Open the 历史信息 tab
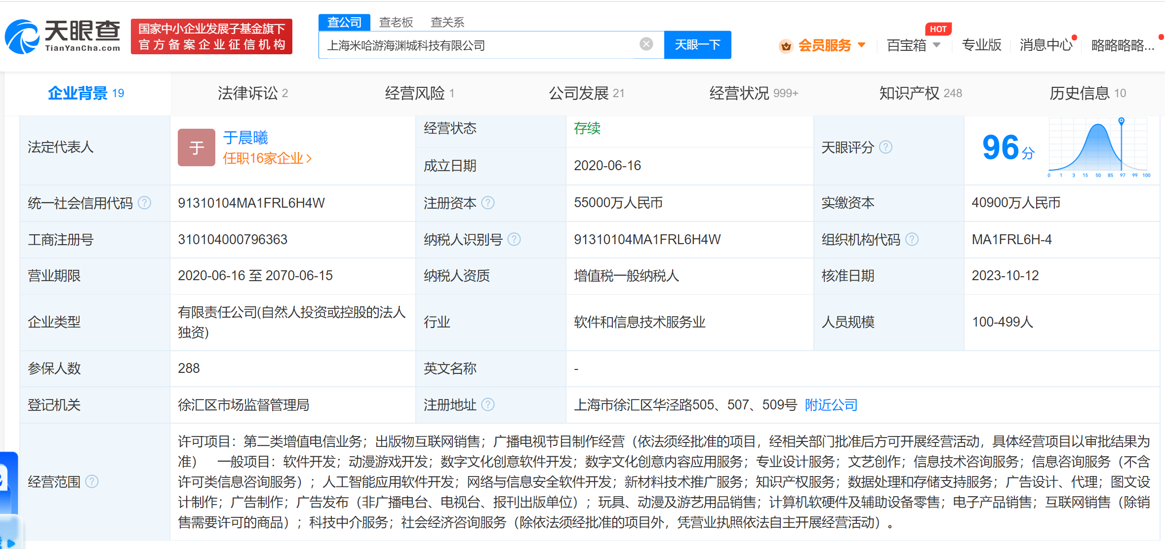This screenshot has height=549, width=1165. click(1087, 93)
